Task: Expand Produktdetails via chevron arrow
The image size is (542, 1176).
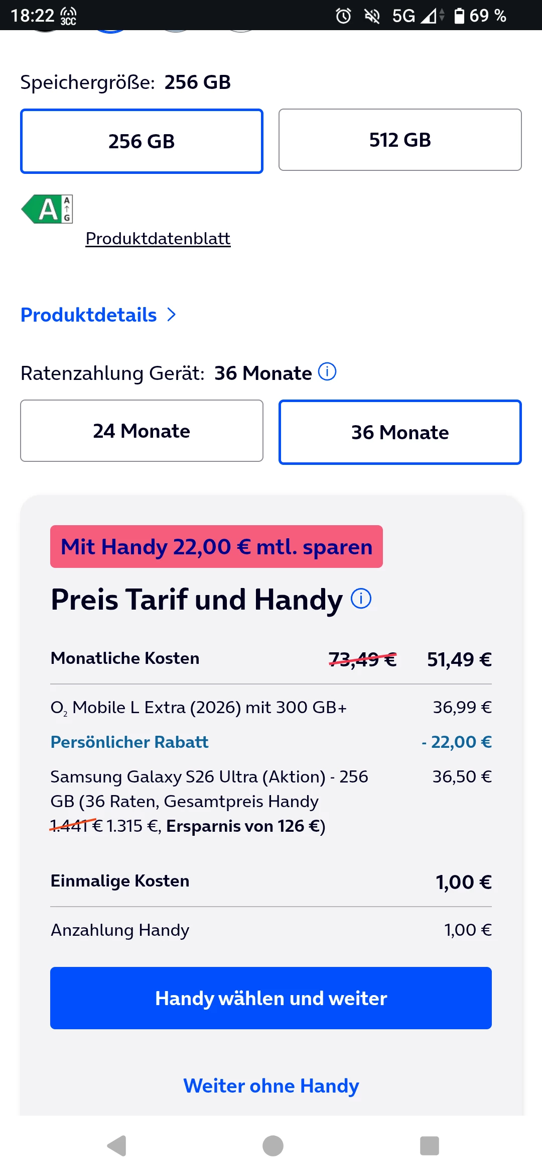Action: pos(172,315)
